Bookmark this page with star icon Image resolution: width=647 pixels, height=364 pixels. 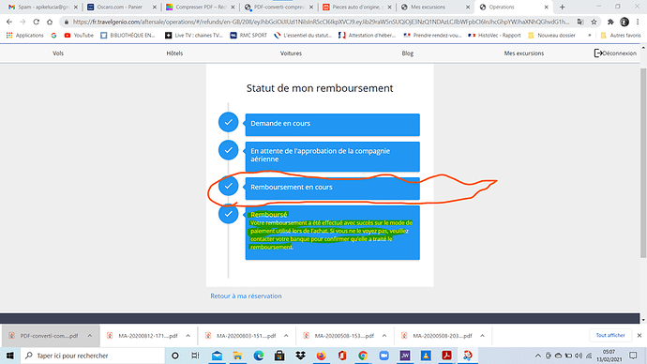594,22
